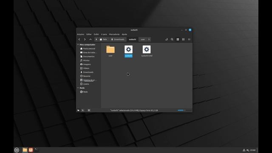Open Documentos in the sidebar
The height and width of the screenshot is (153, 272).
[88, 57]
